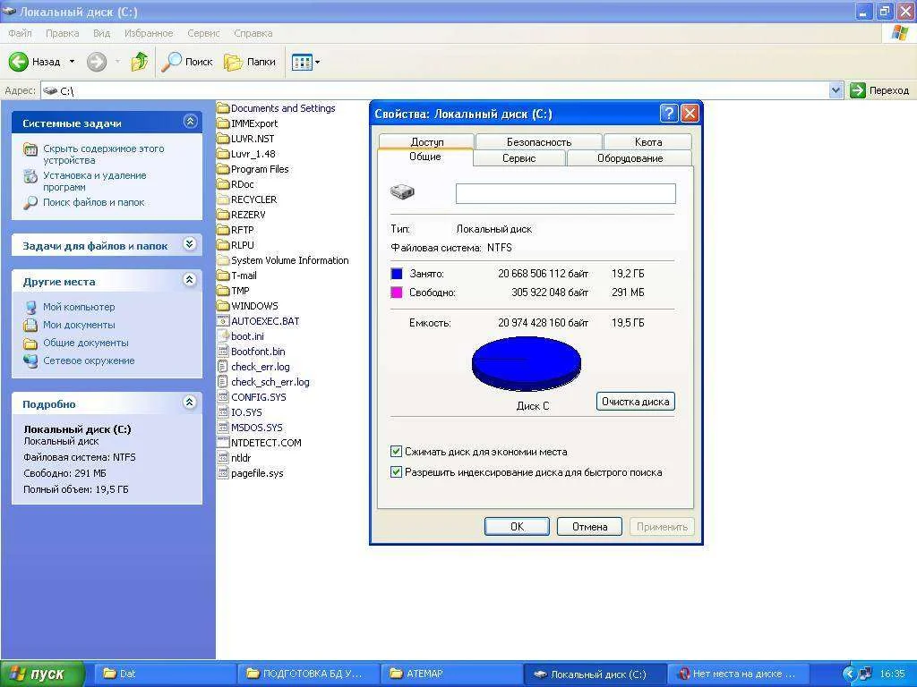This screenshot has height=687, width=917.
Task: Toggle allow disk indexing checkbox
Action: pyautogui.click(x=397, y=472)
